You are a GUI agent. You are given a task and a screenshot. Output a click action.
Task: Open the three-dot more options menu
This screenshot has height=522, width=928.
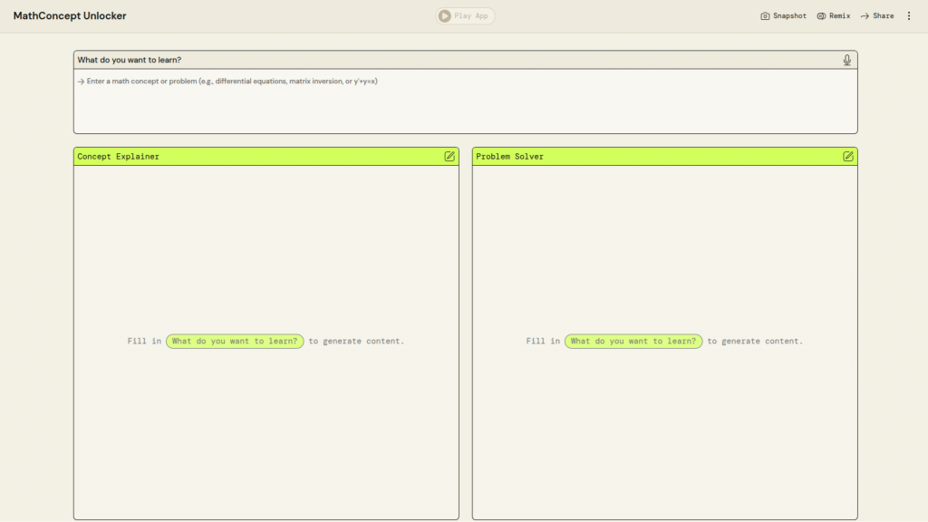pos(909,15)
